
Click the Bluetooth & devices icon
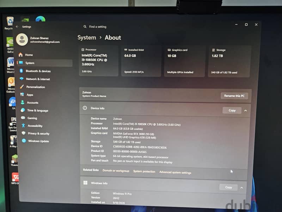click(x=22, y=71)
